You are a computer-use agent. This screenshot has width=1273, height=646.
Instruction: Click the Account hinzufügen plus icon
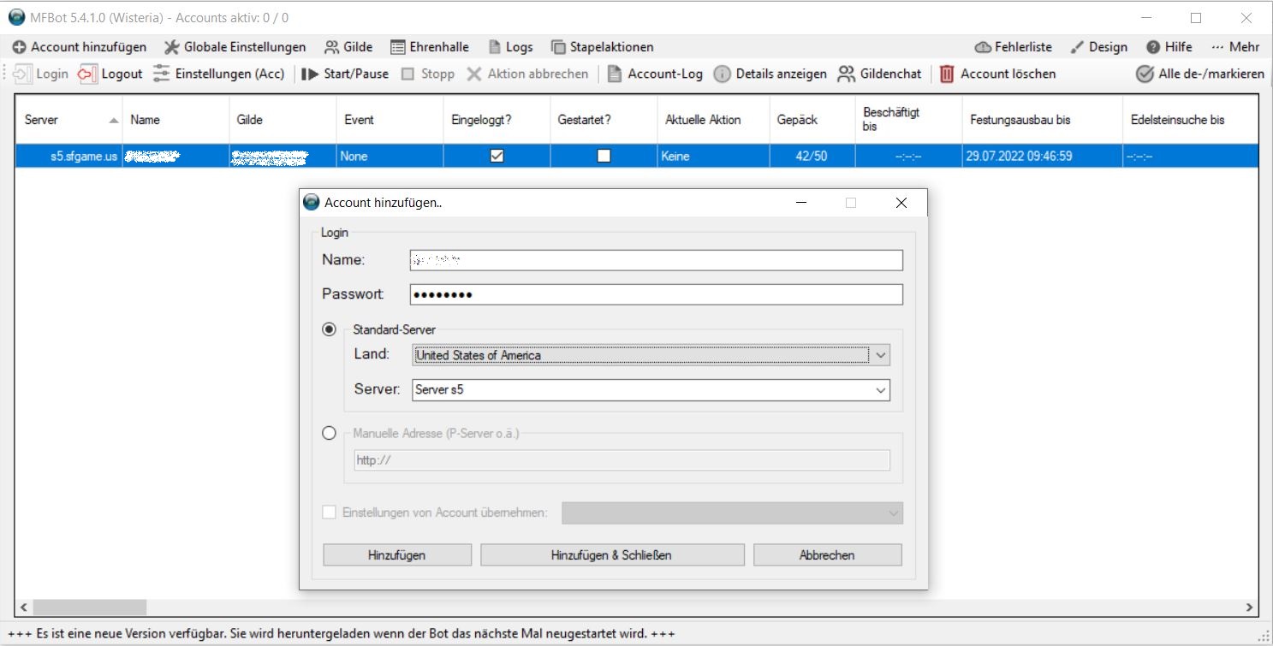click(19, 47)
